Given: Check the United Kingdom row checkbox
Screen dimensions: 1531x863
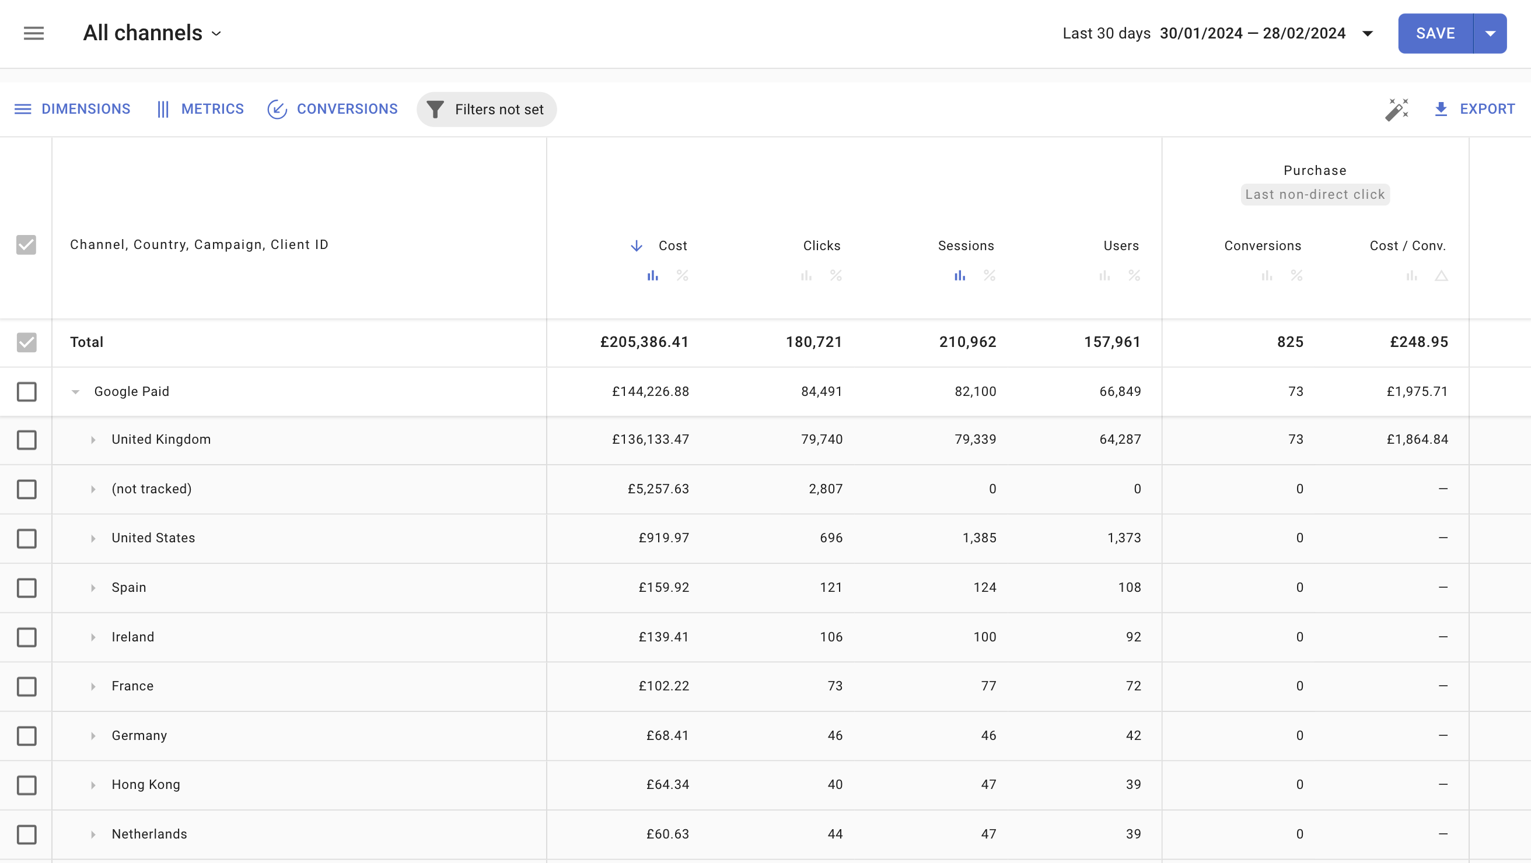Looking at the screenshot, I should pyautogui.click(x=27, y=440).
